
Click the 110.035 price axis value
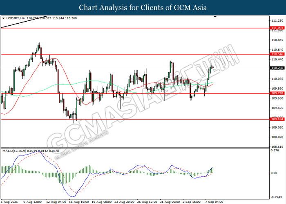(277, 79)
